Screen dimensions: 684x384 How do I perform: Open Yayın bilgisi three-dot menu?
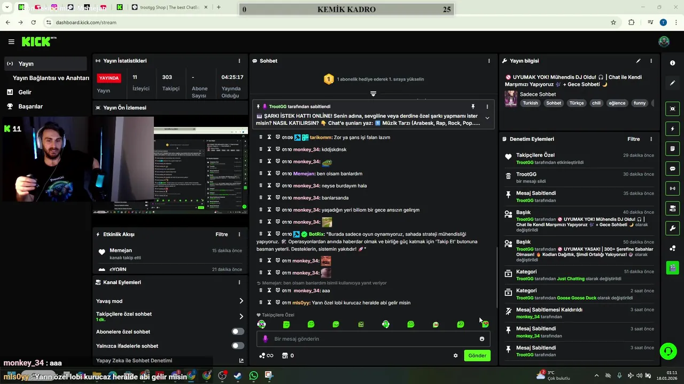pos(651,61)
